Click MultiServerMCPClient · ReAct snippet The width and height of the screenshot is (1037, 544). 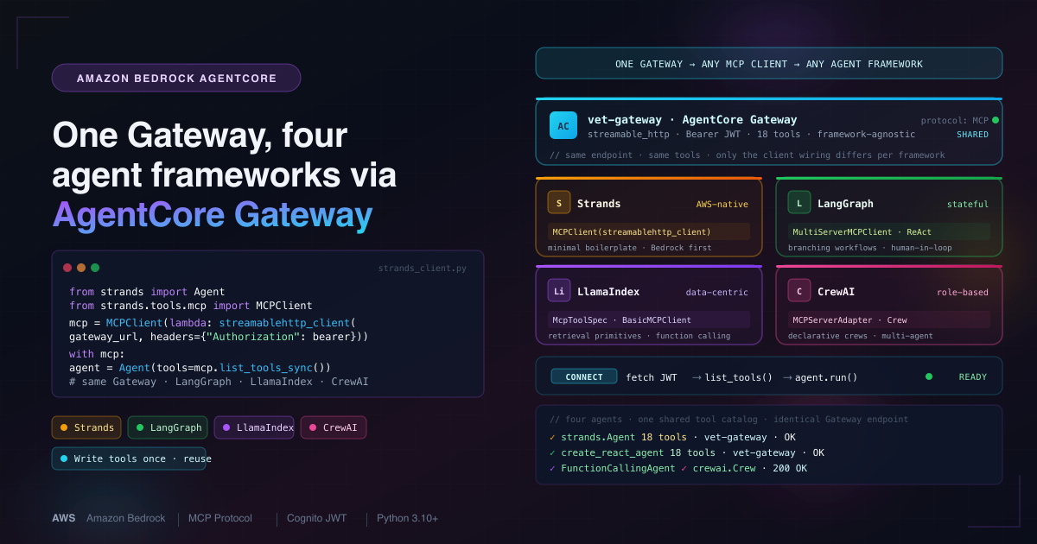(x=889, y=231)
